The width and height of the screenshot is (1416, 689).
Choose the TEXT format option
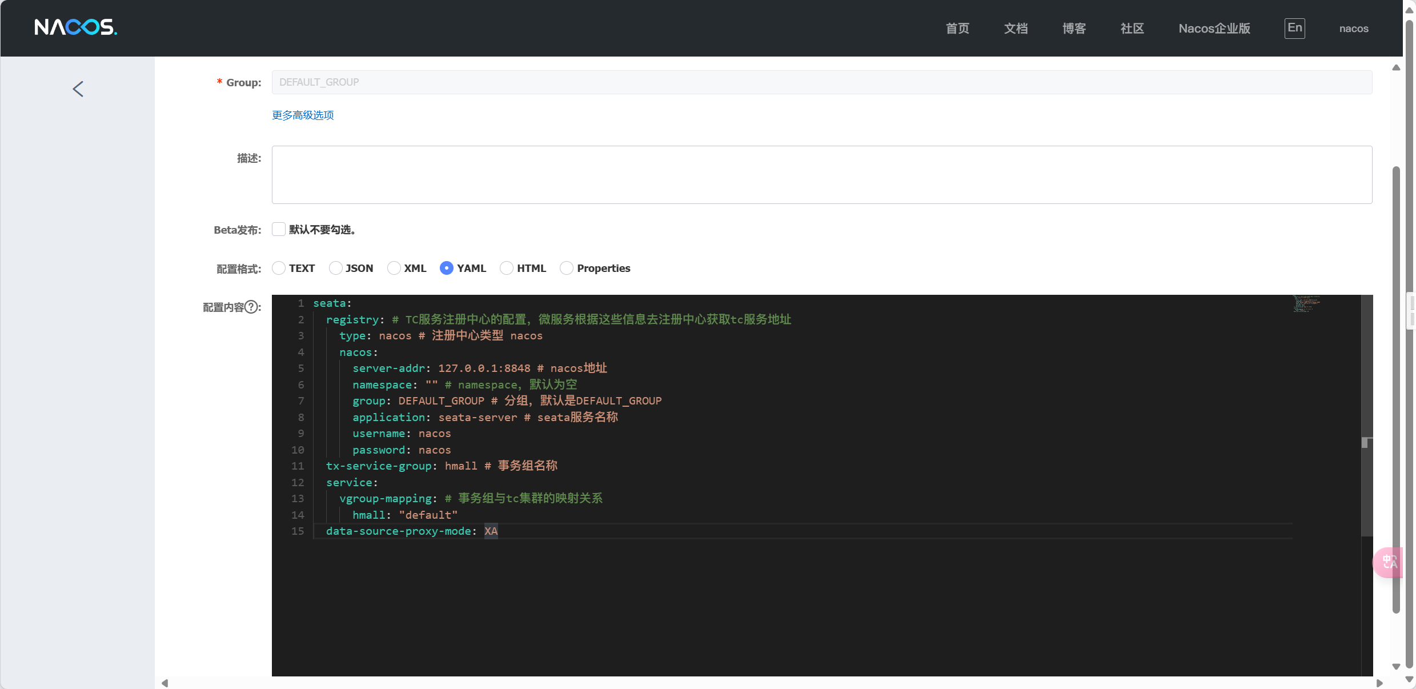pos(279,268)
